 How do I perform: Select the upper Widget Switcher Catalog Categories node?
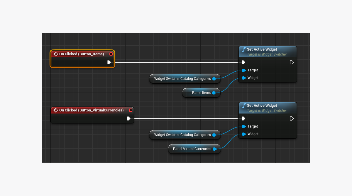pyautogui.click(x=182, y=79)
